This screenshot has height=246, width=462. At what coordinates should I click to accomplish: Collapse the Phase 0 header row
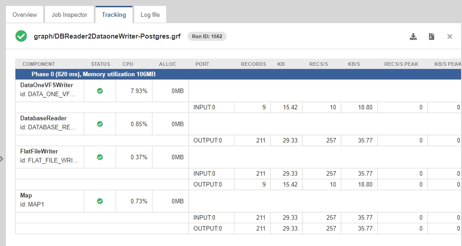238,74
